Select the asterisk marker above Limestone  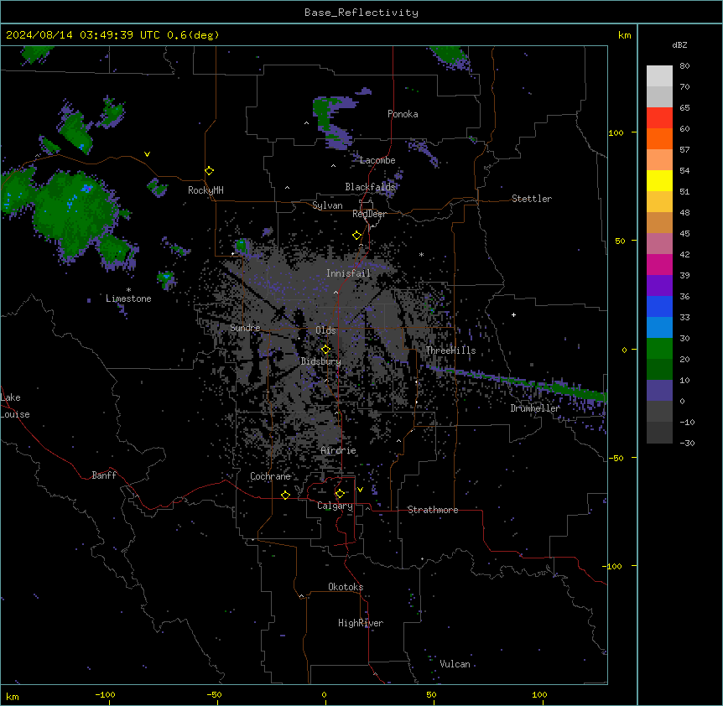pyautogui.click(x=128, y=290)
